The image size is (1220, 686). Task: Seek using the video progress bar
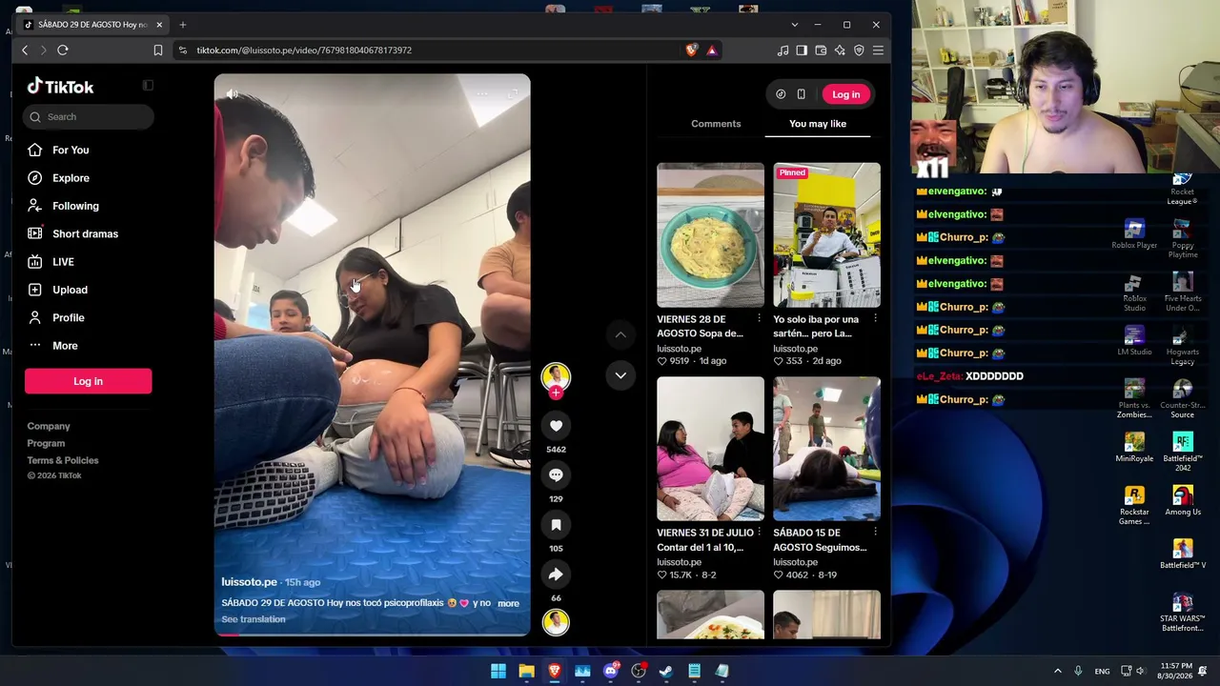(372, 634)
